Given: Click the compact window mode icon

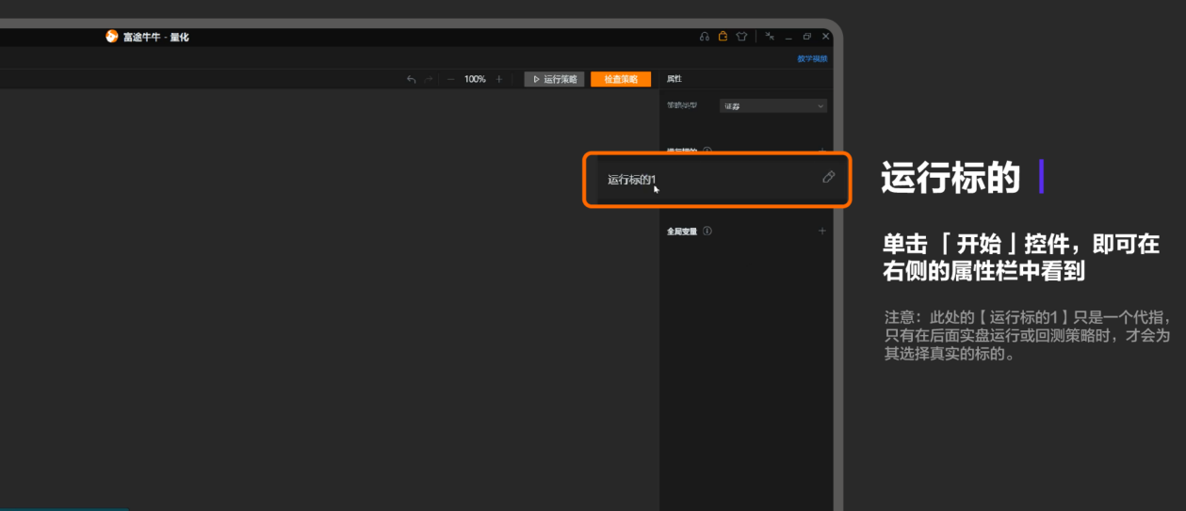Looking at the screenshot, I should click(770, 36).
